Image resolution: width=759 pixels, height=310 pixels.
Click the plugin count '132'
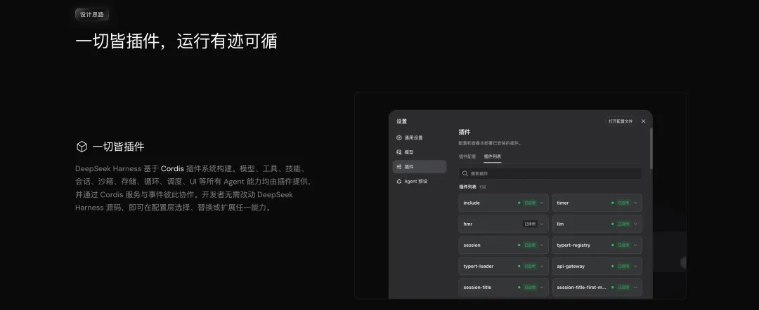pyautogui.click(x=483, y=187)
